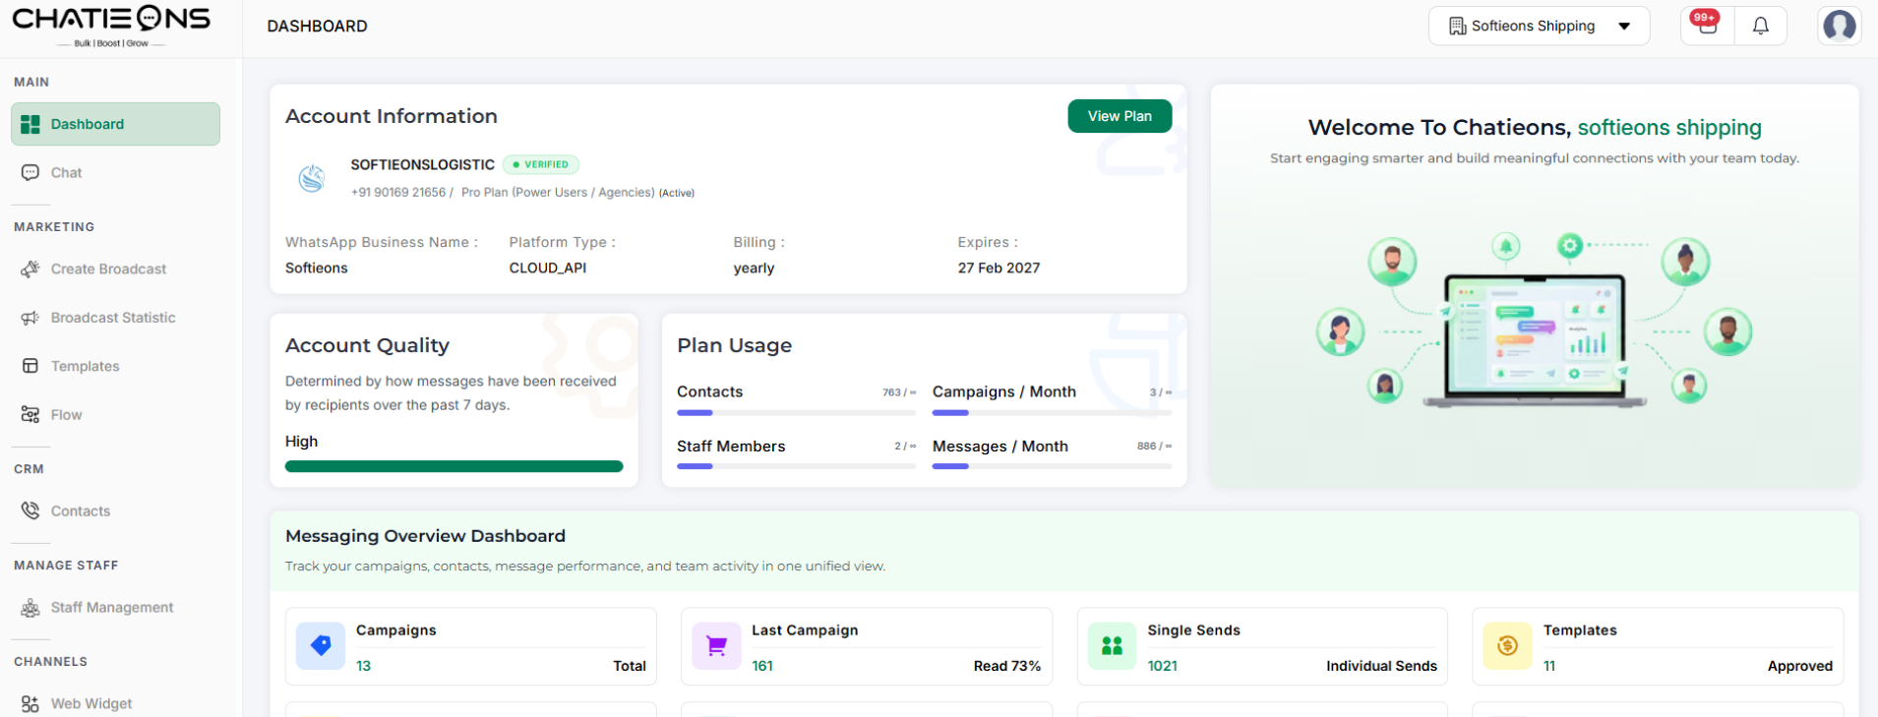Image resolution: width=1878 pixels, height=717 pixels.
Task: Open Contacts under CRM
Action: click(x=80, y=511)
